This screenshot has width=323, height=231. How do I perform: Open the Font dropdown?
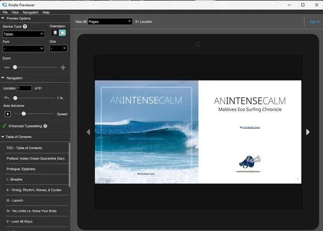[x=24, y=49]
